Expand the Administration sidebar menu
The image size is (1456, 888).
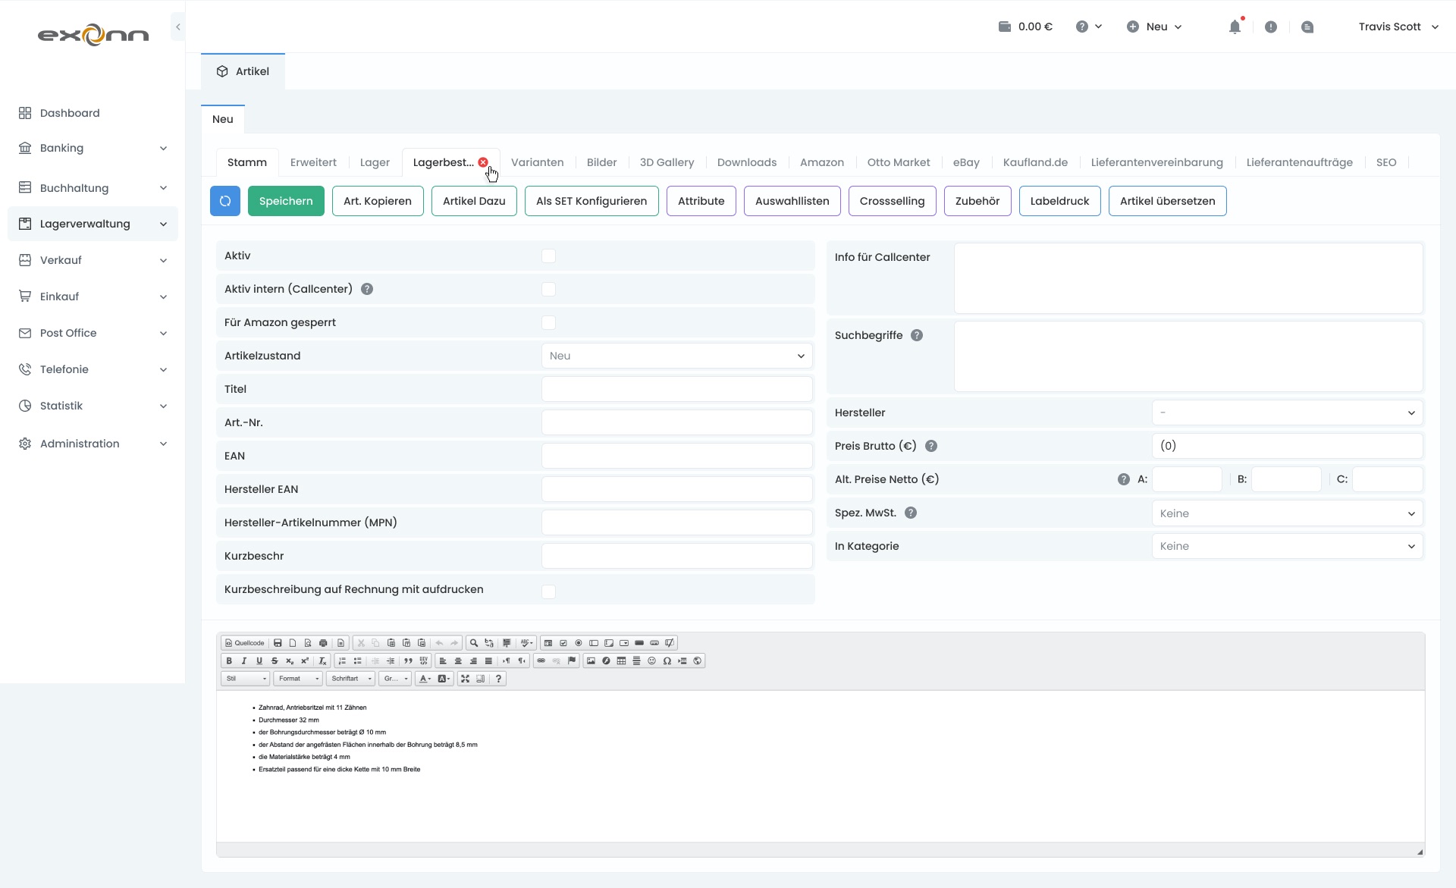(93, 444)
